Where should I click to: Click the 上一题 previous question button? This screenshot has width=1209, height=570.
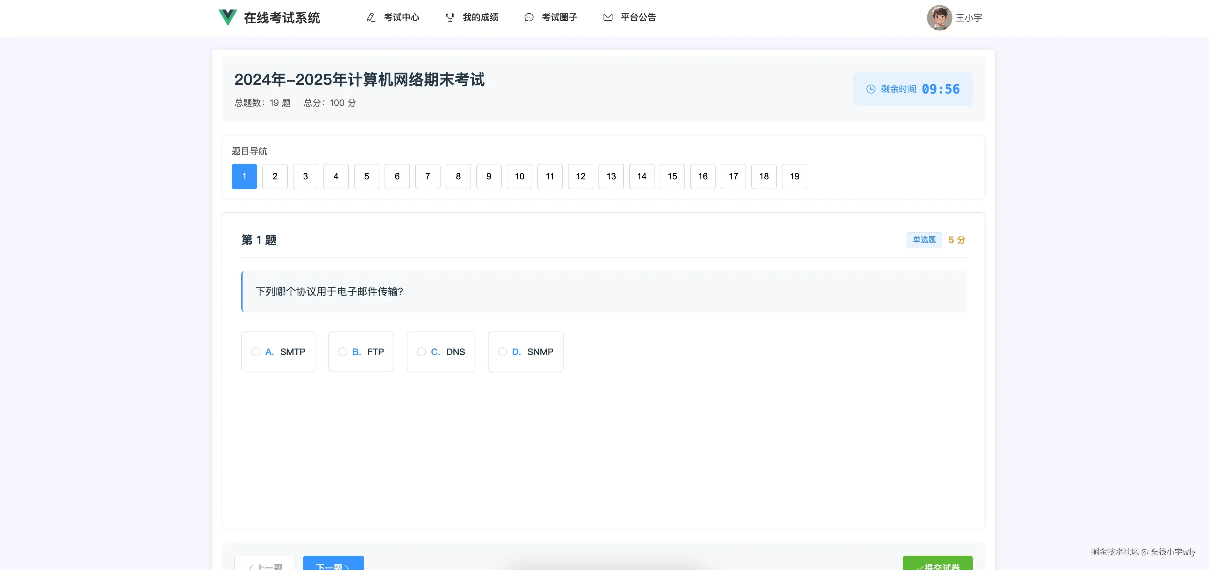point(265,564)
